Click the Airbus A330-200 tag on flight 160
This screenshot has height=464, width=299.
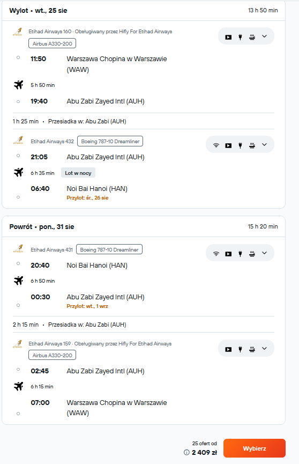point(53,43)
